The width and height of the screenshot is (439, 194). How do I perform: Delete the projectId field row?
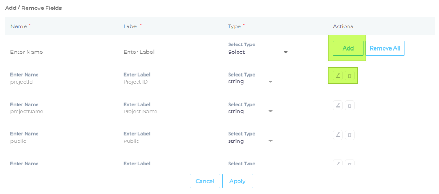tap(349, 76)
